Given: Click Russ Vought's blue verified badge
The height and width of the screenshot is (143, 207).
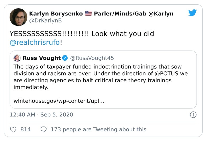Looking at the screenshot, I should [65, 58].
